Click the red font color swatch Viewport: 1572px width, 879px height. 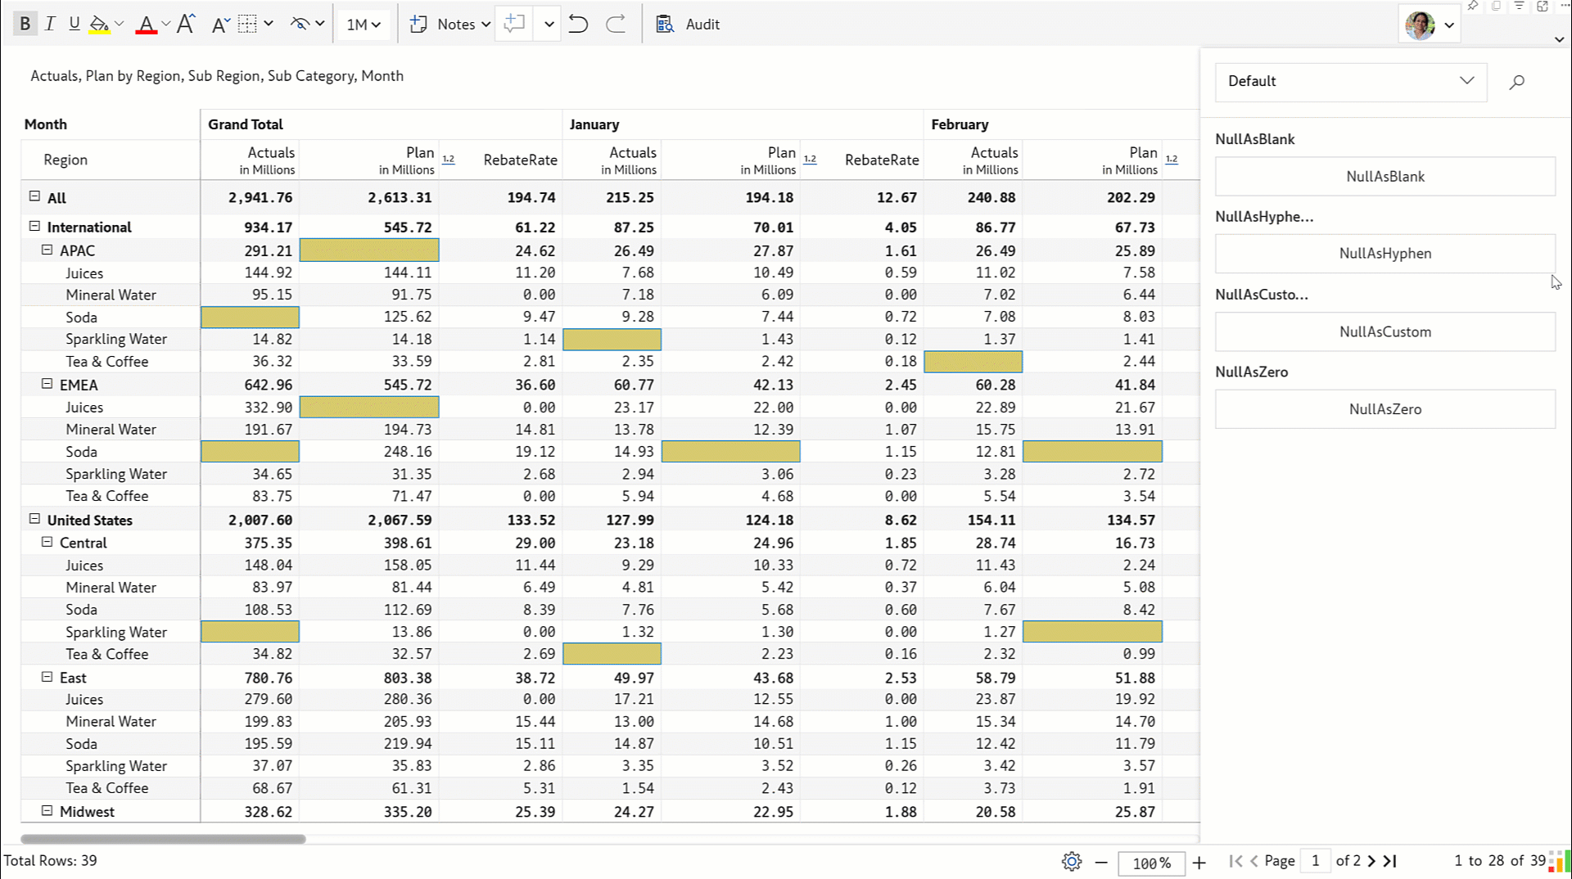click(x=146, y=25)
